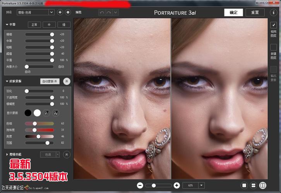Switch to vertical split preview view
Viewport: 281px width, 193px height.
(x=263, y=186)
